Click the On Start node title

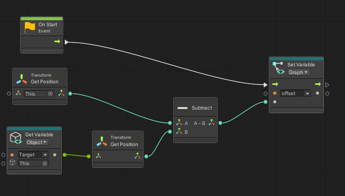(48, 25)
